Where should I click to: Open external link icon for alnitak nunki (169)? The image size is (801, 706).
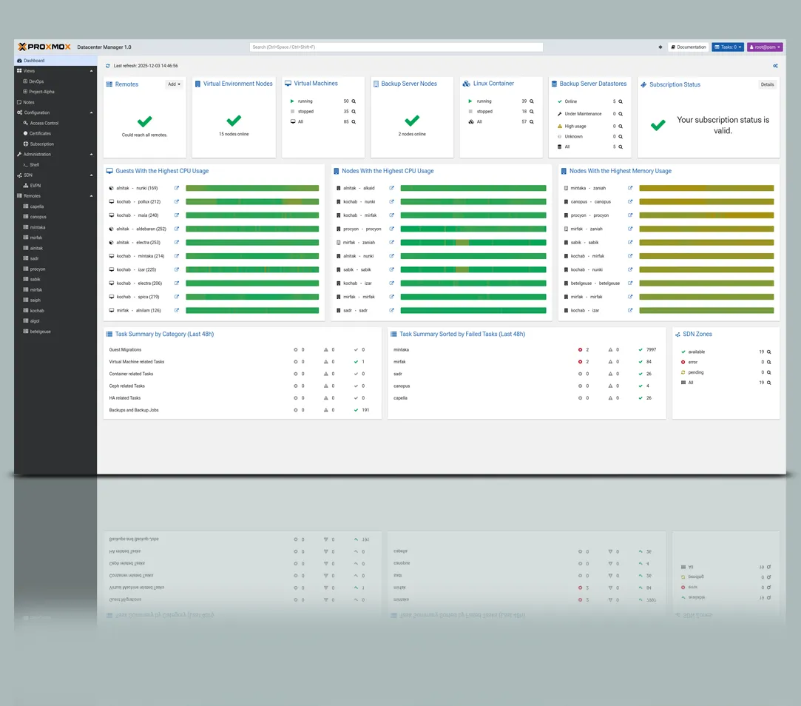(x=177, y=188)
